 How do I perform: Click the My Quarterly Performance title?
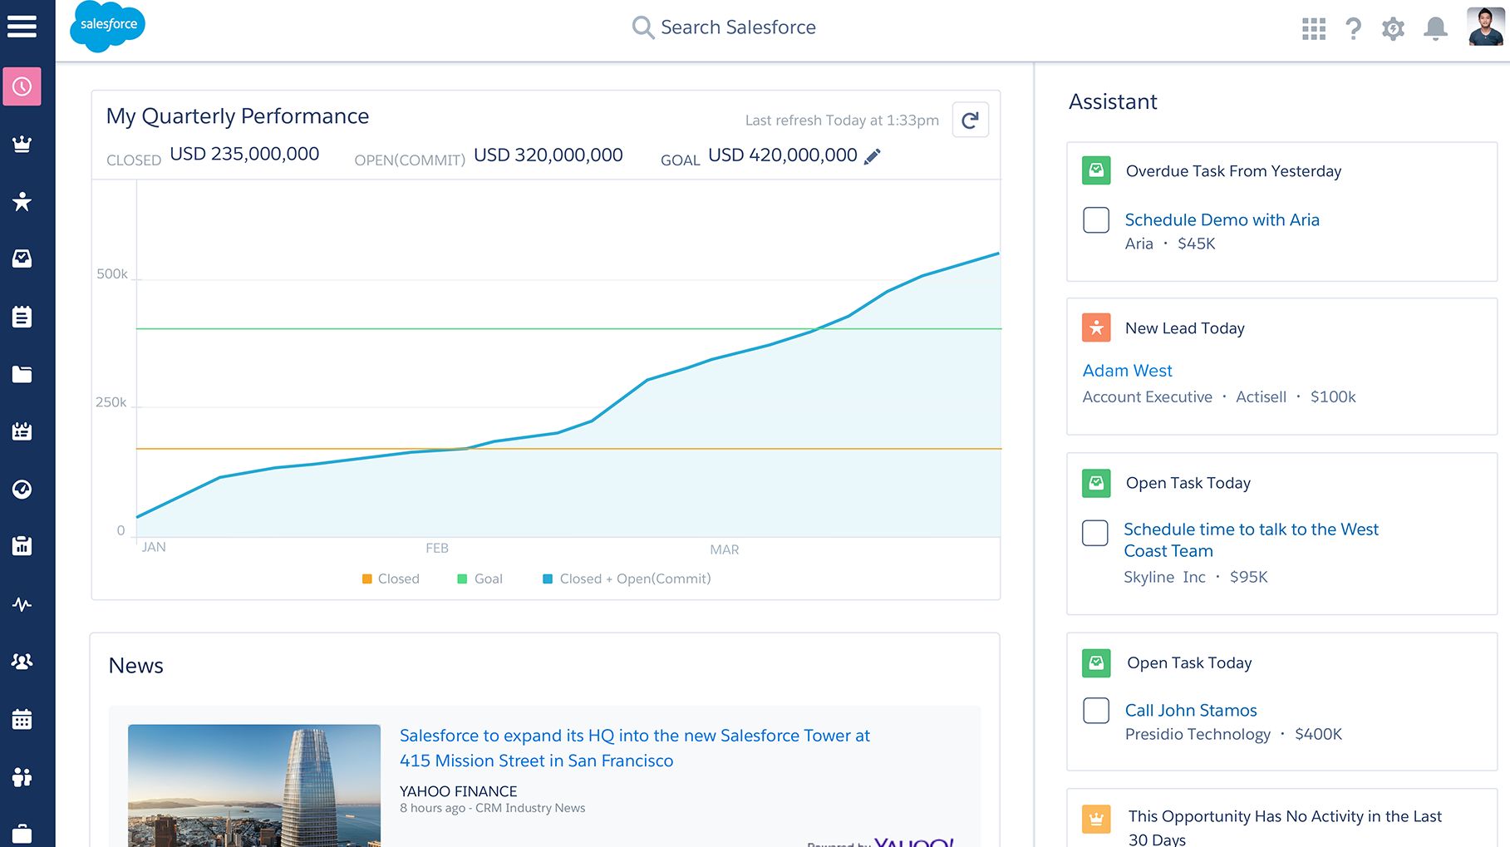(238, 116)
